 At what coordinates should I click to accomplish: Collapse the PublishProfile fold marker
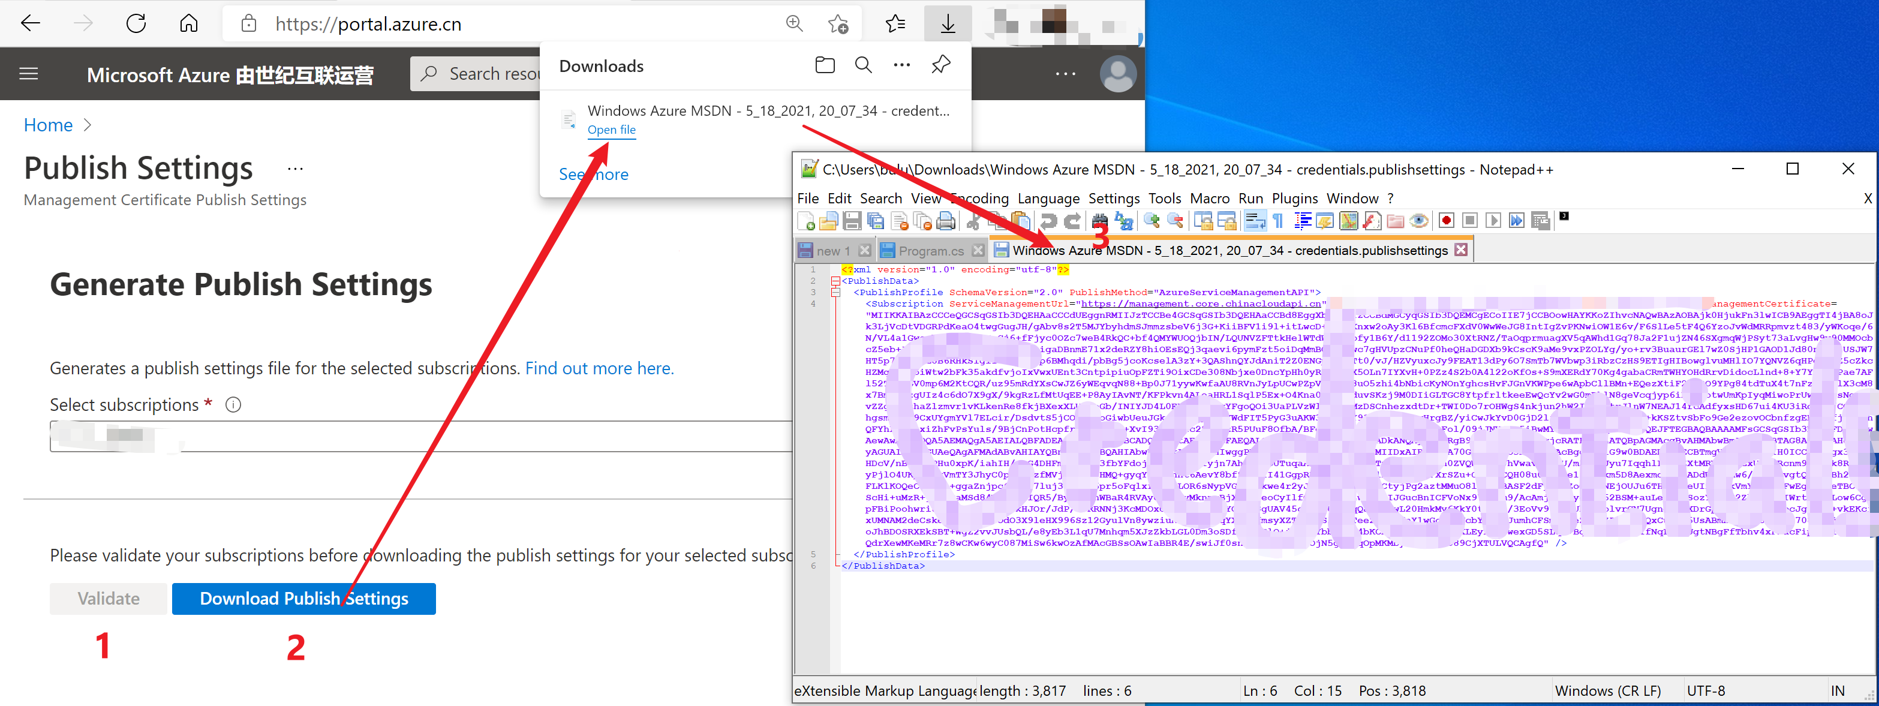click(x=835, y=293)
